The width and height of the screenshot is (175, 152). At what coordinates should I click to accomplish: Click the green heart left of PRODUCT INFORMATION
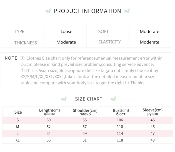tap(48, 11)
